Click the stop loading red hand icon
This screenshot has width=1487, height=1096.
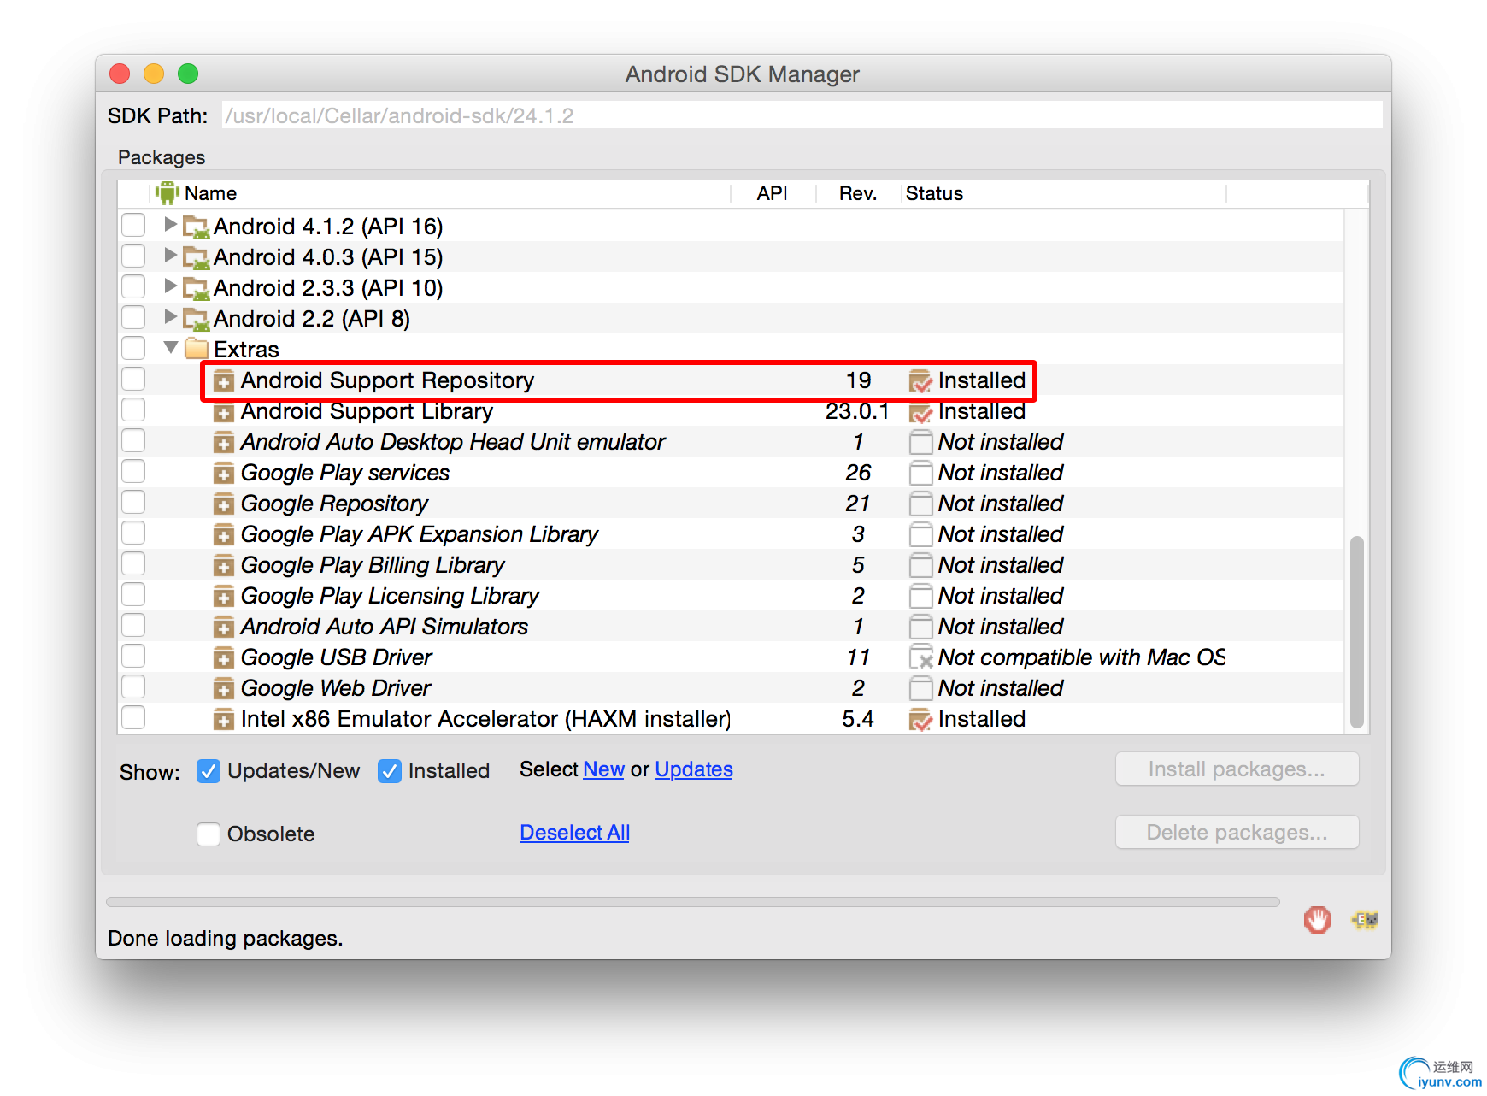(x=1317, y=920)
